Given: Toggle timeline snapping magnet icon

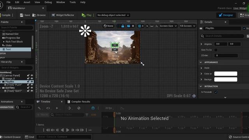Looking at the screenshot, I should (x=93, y=108).
